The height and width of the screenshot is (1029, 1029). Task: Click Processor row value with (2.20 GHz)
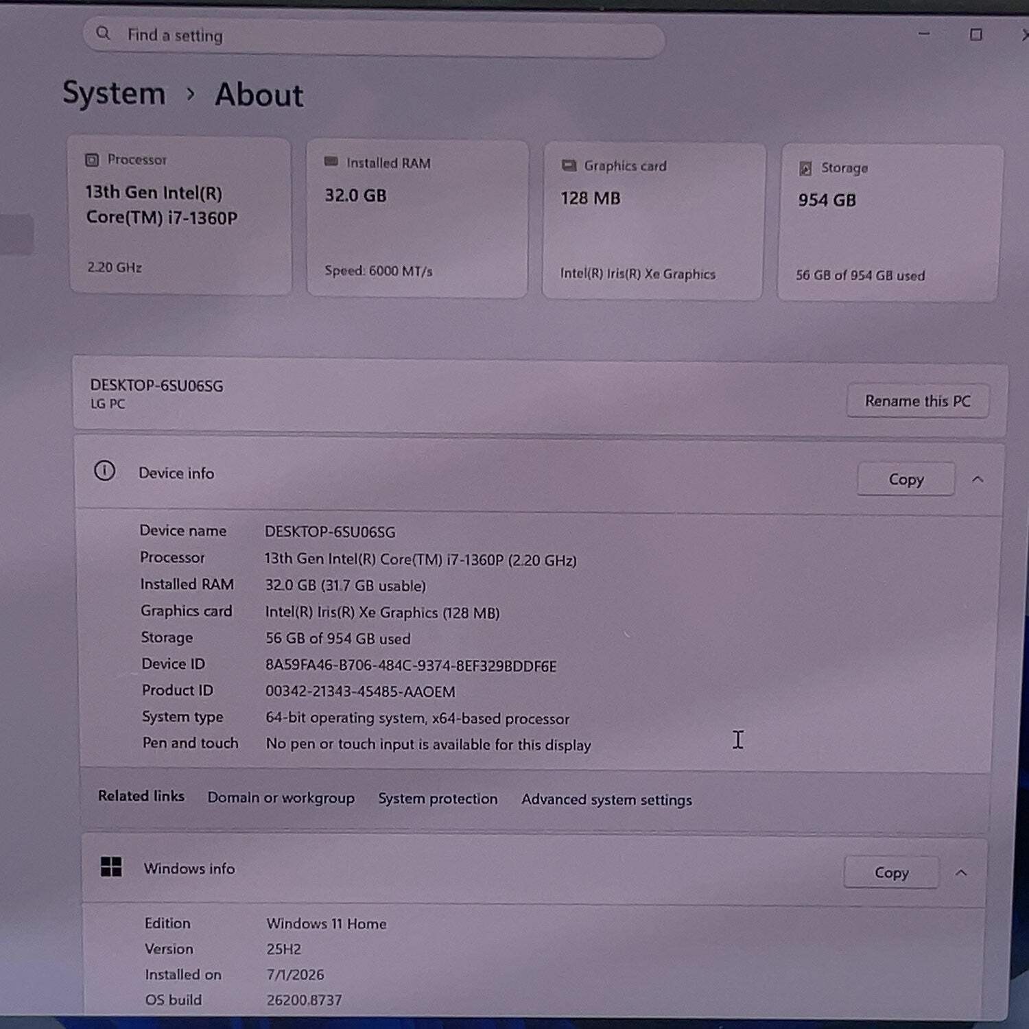(421, 560)
